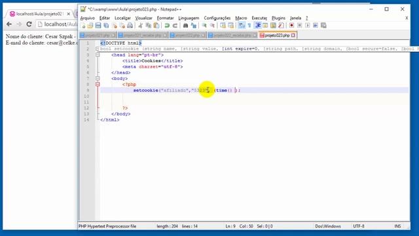Click the Close All documents toolbar icon
419x236 pixels.
click(122, 26)
